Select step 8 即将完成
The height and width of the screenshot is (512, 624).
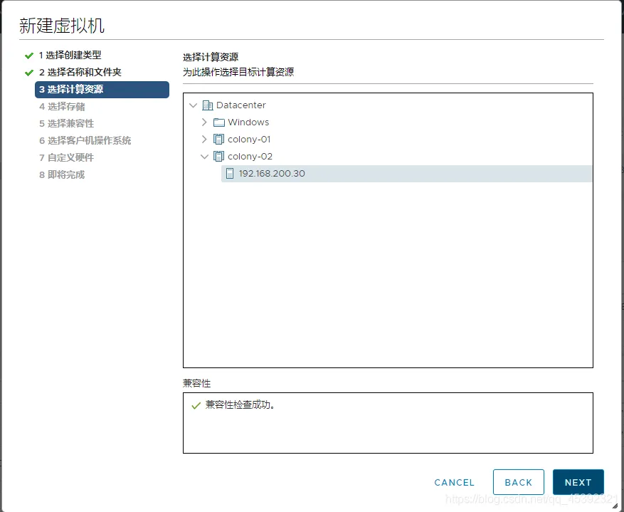pyautogui.click(x=62, y=175)
